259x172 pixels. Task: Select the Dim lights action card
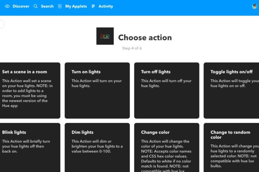click(97, 147)
